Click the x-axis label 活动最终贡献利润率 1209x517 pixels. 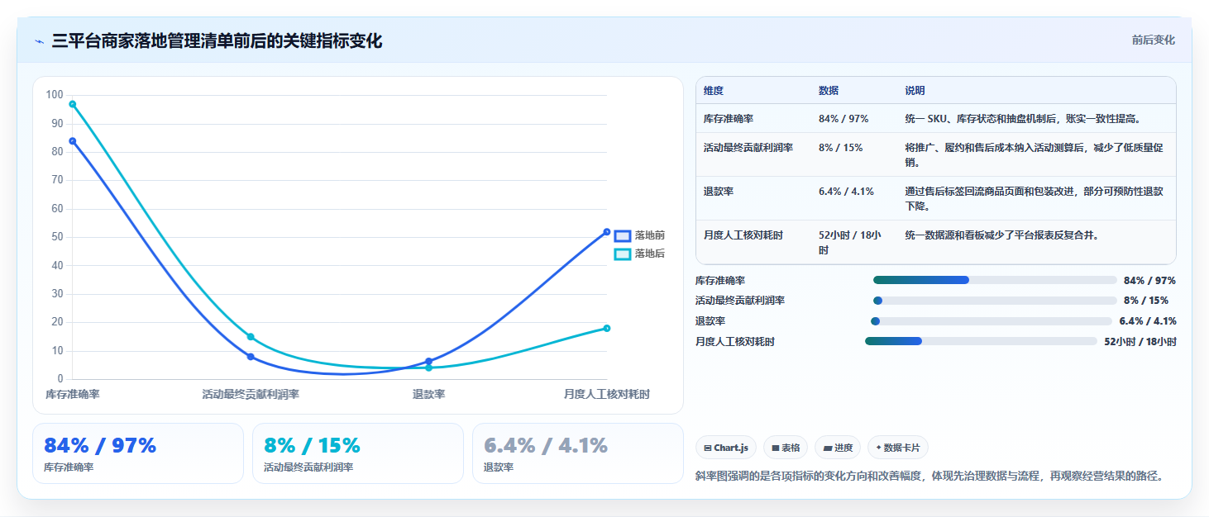click(251, 395)
